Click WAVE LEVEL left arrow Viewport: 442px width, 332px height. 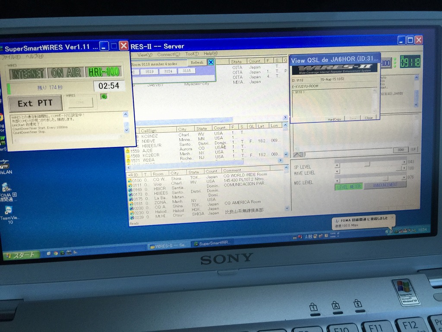click(337, 171)
